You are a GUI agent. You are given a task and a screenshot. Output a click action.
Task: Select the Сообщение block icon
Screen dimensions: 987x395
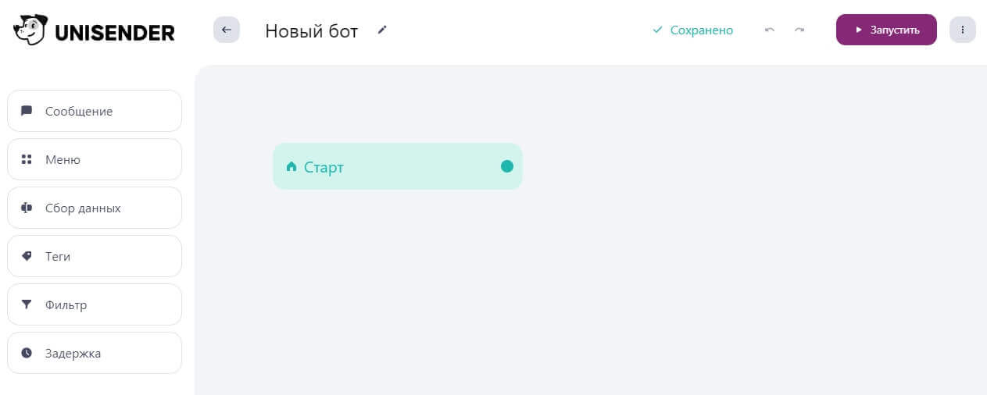click(27, 111)
